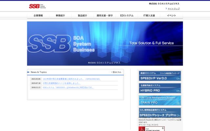210x131 pixels.
Task: Open the HYBRID PRO banner
Action: pos(160,88)
